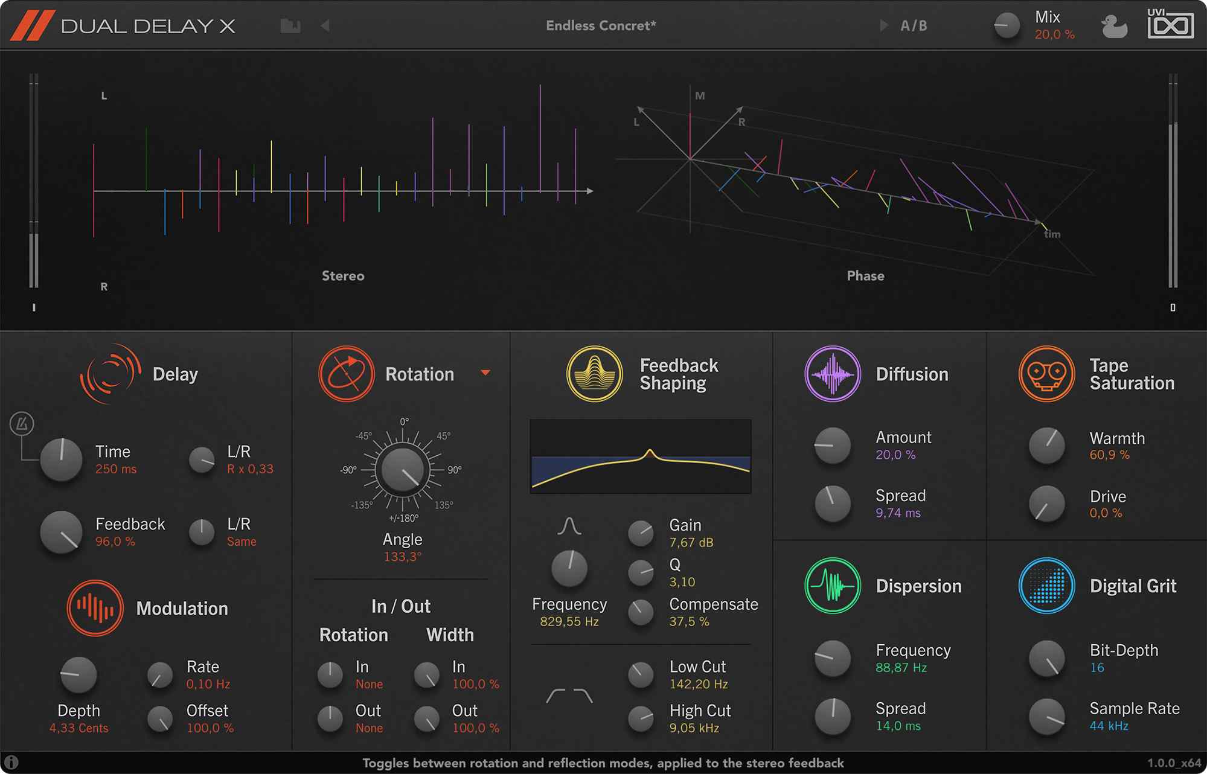Click the Width Out knob
The width and height of the screenshot is (1207, 774).
[427, 718]
